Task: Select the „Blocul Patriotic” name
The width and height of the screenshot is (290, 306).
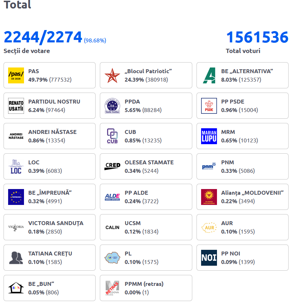Action: point(148,71)
